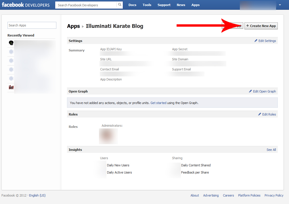Open the Docs menu item
289x204 pixels.
coord(132,5)
